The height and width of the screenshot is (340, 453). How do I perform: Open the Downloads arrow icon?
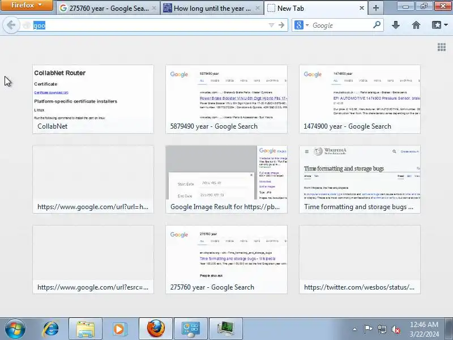coord(396,25)
